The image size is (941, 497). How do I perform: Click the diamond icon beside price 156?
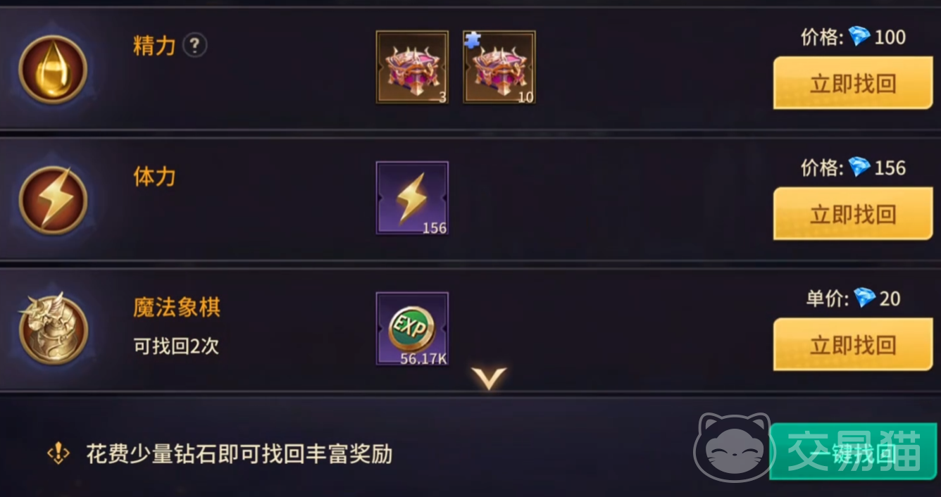[x=859, y=167]
